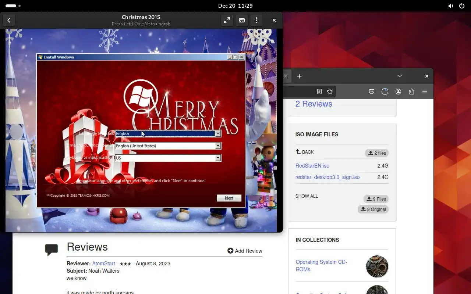
Task: Click circular container icon in browser toolbar
Action: (x=385, y=92)
